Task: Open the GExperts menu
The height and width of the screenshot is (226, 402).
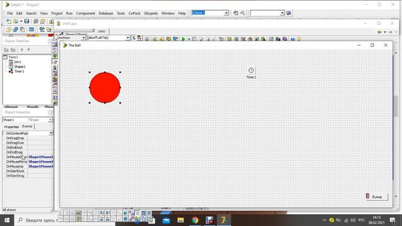Action: 151,13
